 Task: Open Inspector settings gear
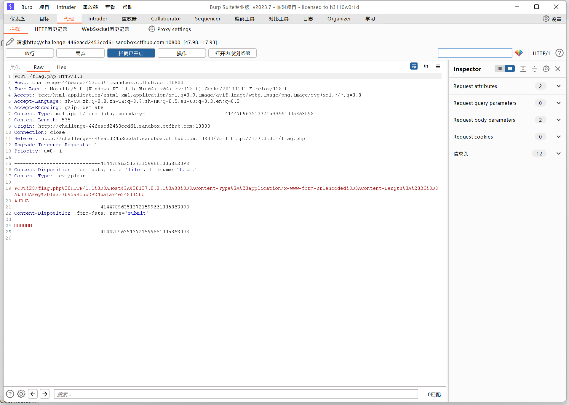click(x=546, y=69)
